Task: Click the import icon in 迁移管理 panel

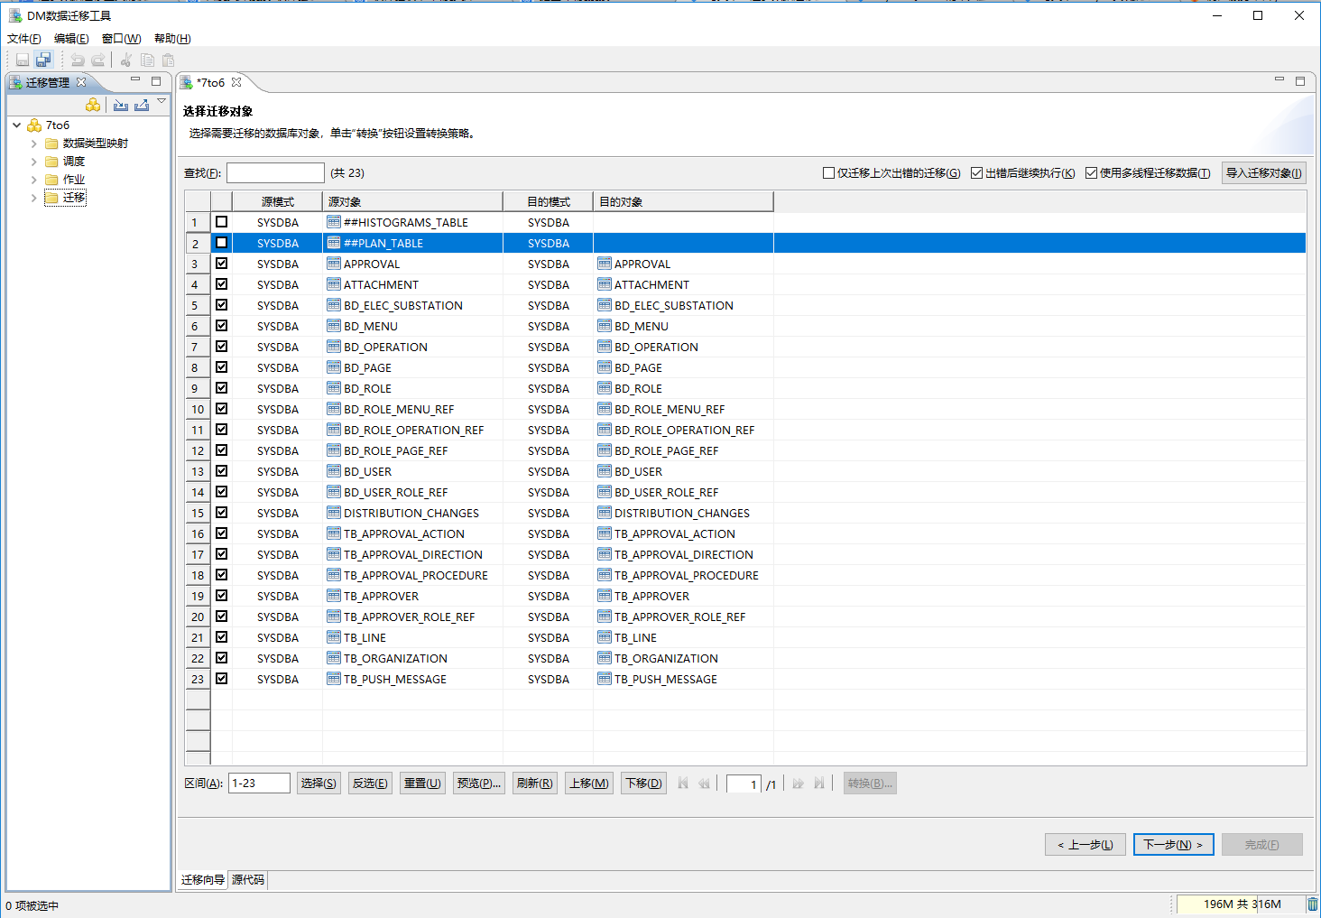Action: pyautogui.click(x=121, y=105)
